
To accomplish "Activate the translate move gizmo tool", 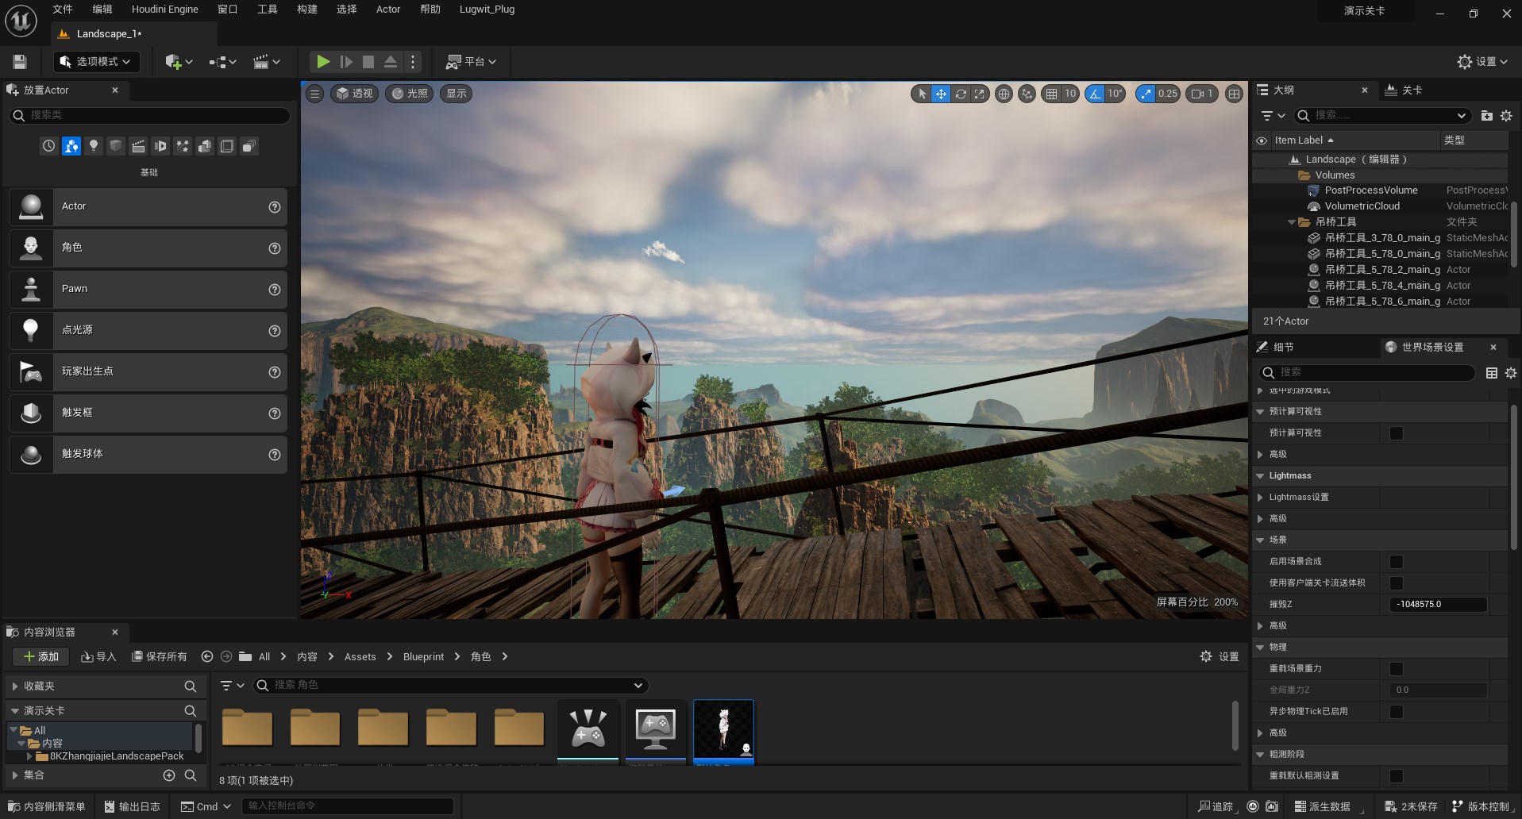I will tap(941, 94).
